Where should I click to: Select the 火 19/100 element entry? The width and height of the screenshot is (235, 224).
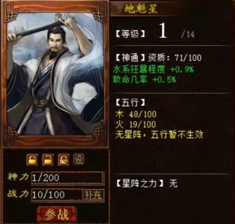coord(136,125)
